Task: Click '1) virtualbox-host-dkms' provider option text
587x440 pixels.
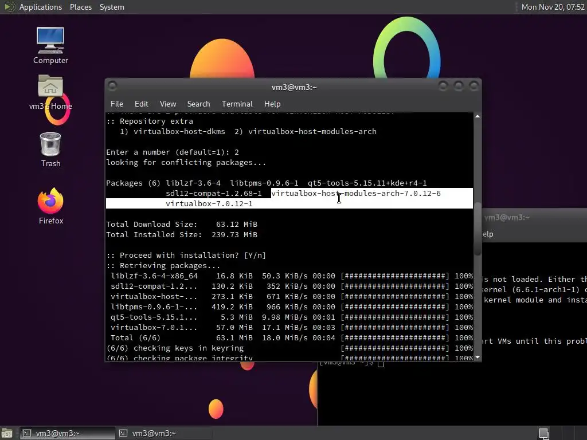Action: (172, 132)
